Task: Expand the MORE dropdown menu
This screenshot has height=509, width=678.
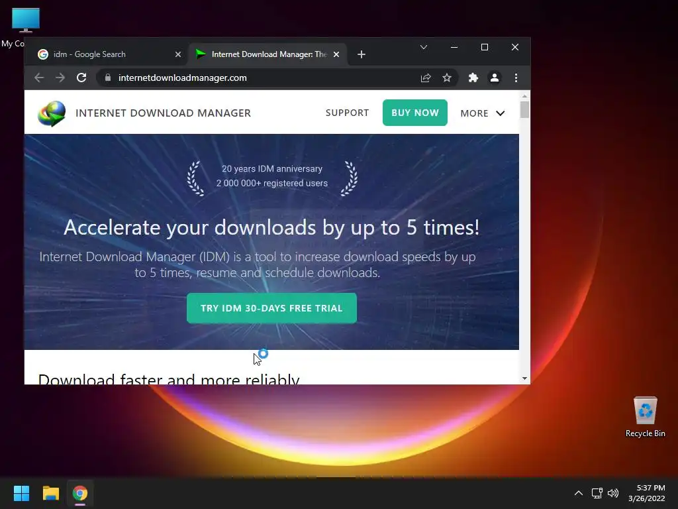Action: click(x=483, y=113)
